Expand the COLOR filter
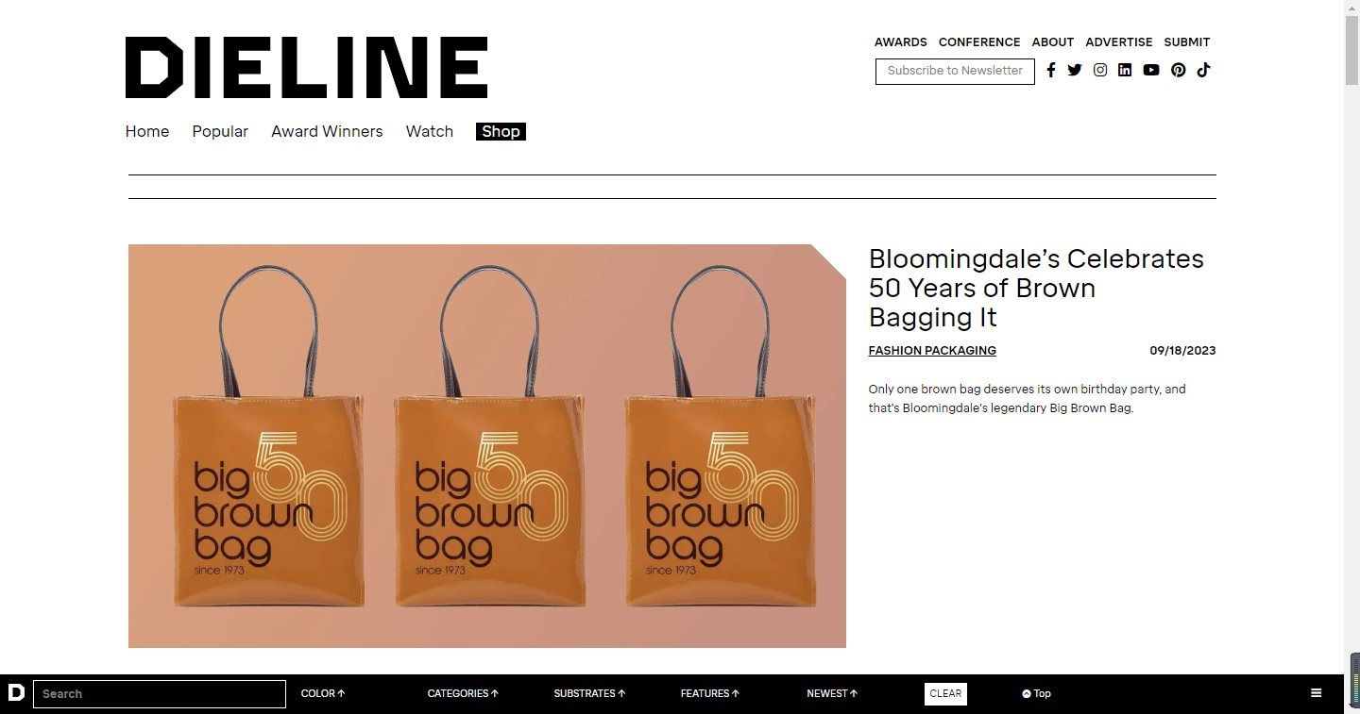Image resolution: width=1360 pixels, height=714 pixels. pyautogui.click(x=323, y=693)
